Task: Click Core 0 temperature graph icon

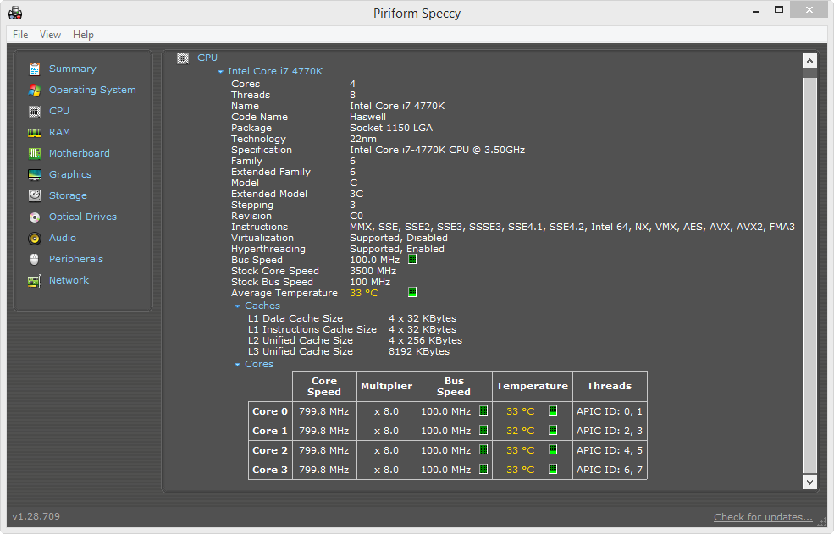Action: pos(553,410)
